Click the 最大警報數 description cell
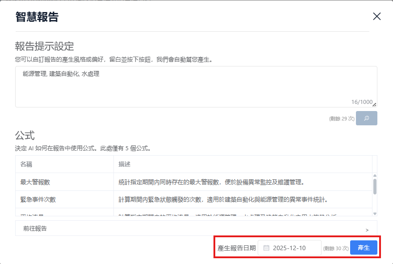The image size is (393, 264). click(211, 182)
